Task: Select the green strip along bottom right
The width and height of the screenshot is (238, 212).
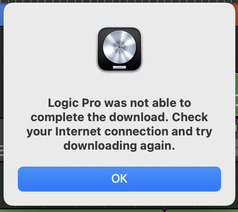Action: (x=201, y=211)
